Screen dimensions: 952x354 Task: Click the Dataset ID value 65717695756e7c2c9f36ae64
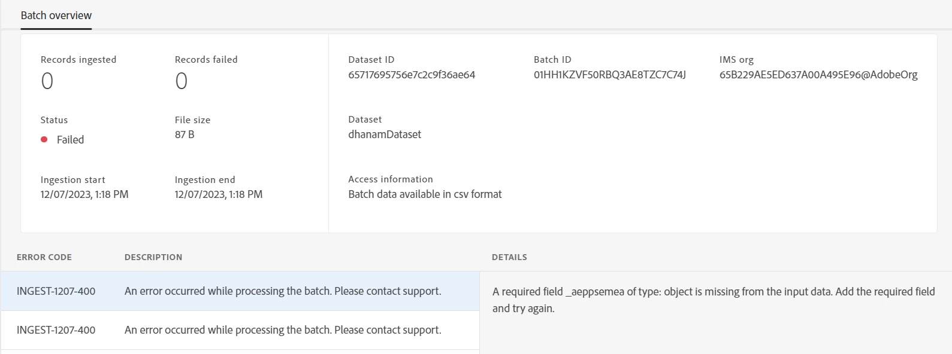coord(412,75)
